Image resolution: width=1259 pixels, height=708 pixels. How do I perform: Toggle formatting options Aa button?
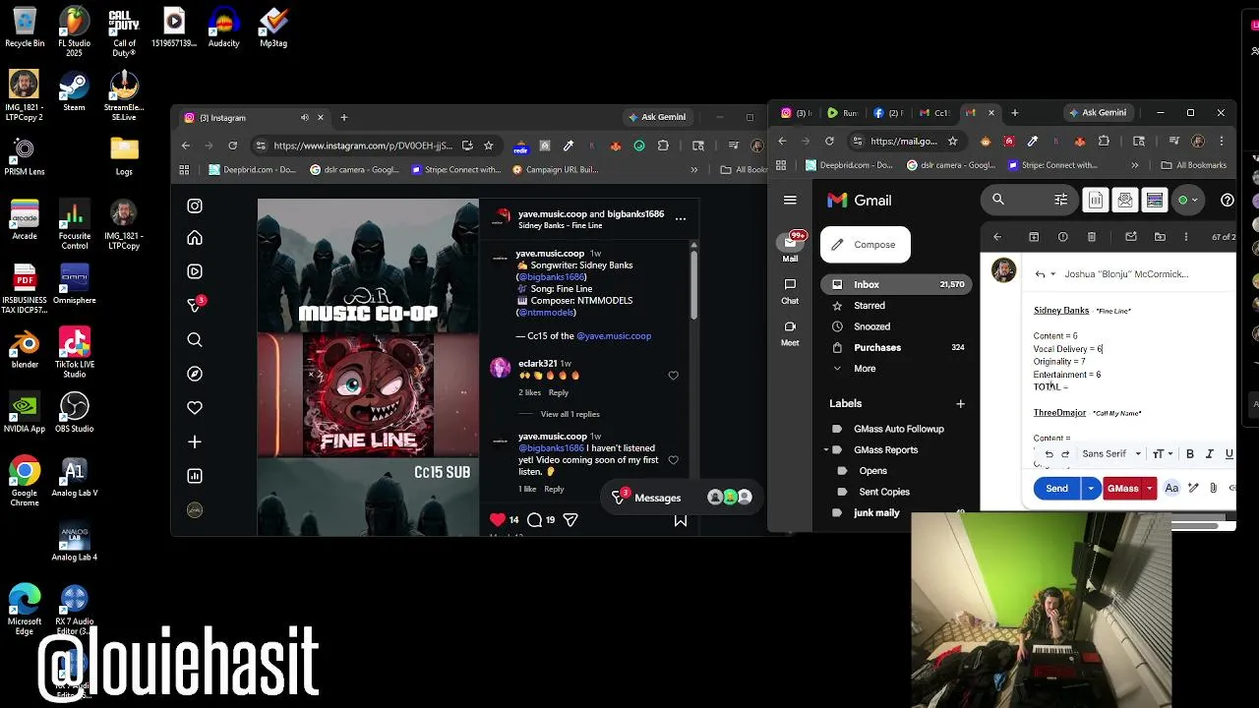click(1171, 489)
